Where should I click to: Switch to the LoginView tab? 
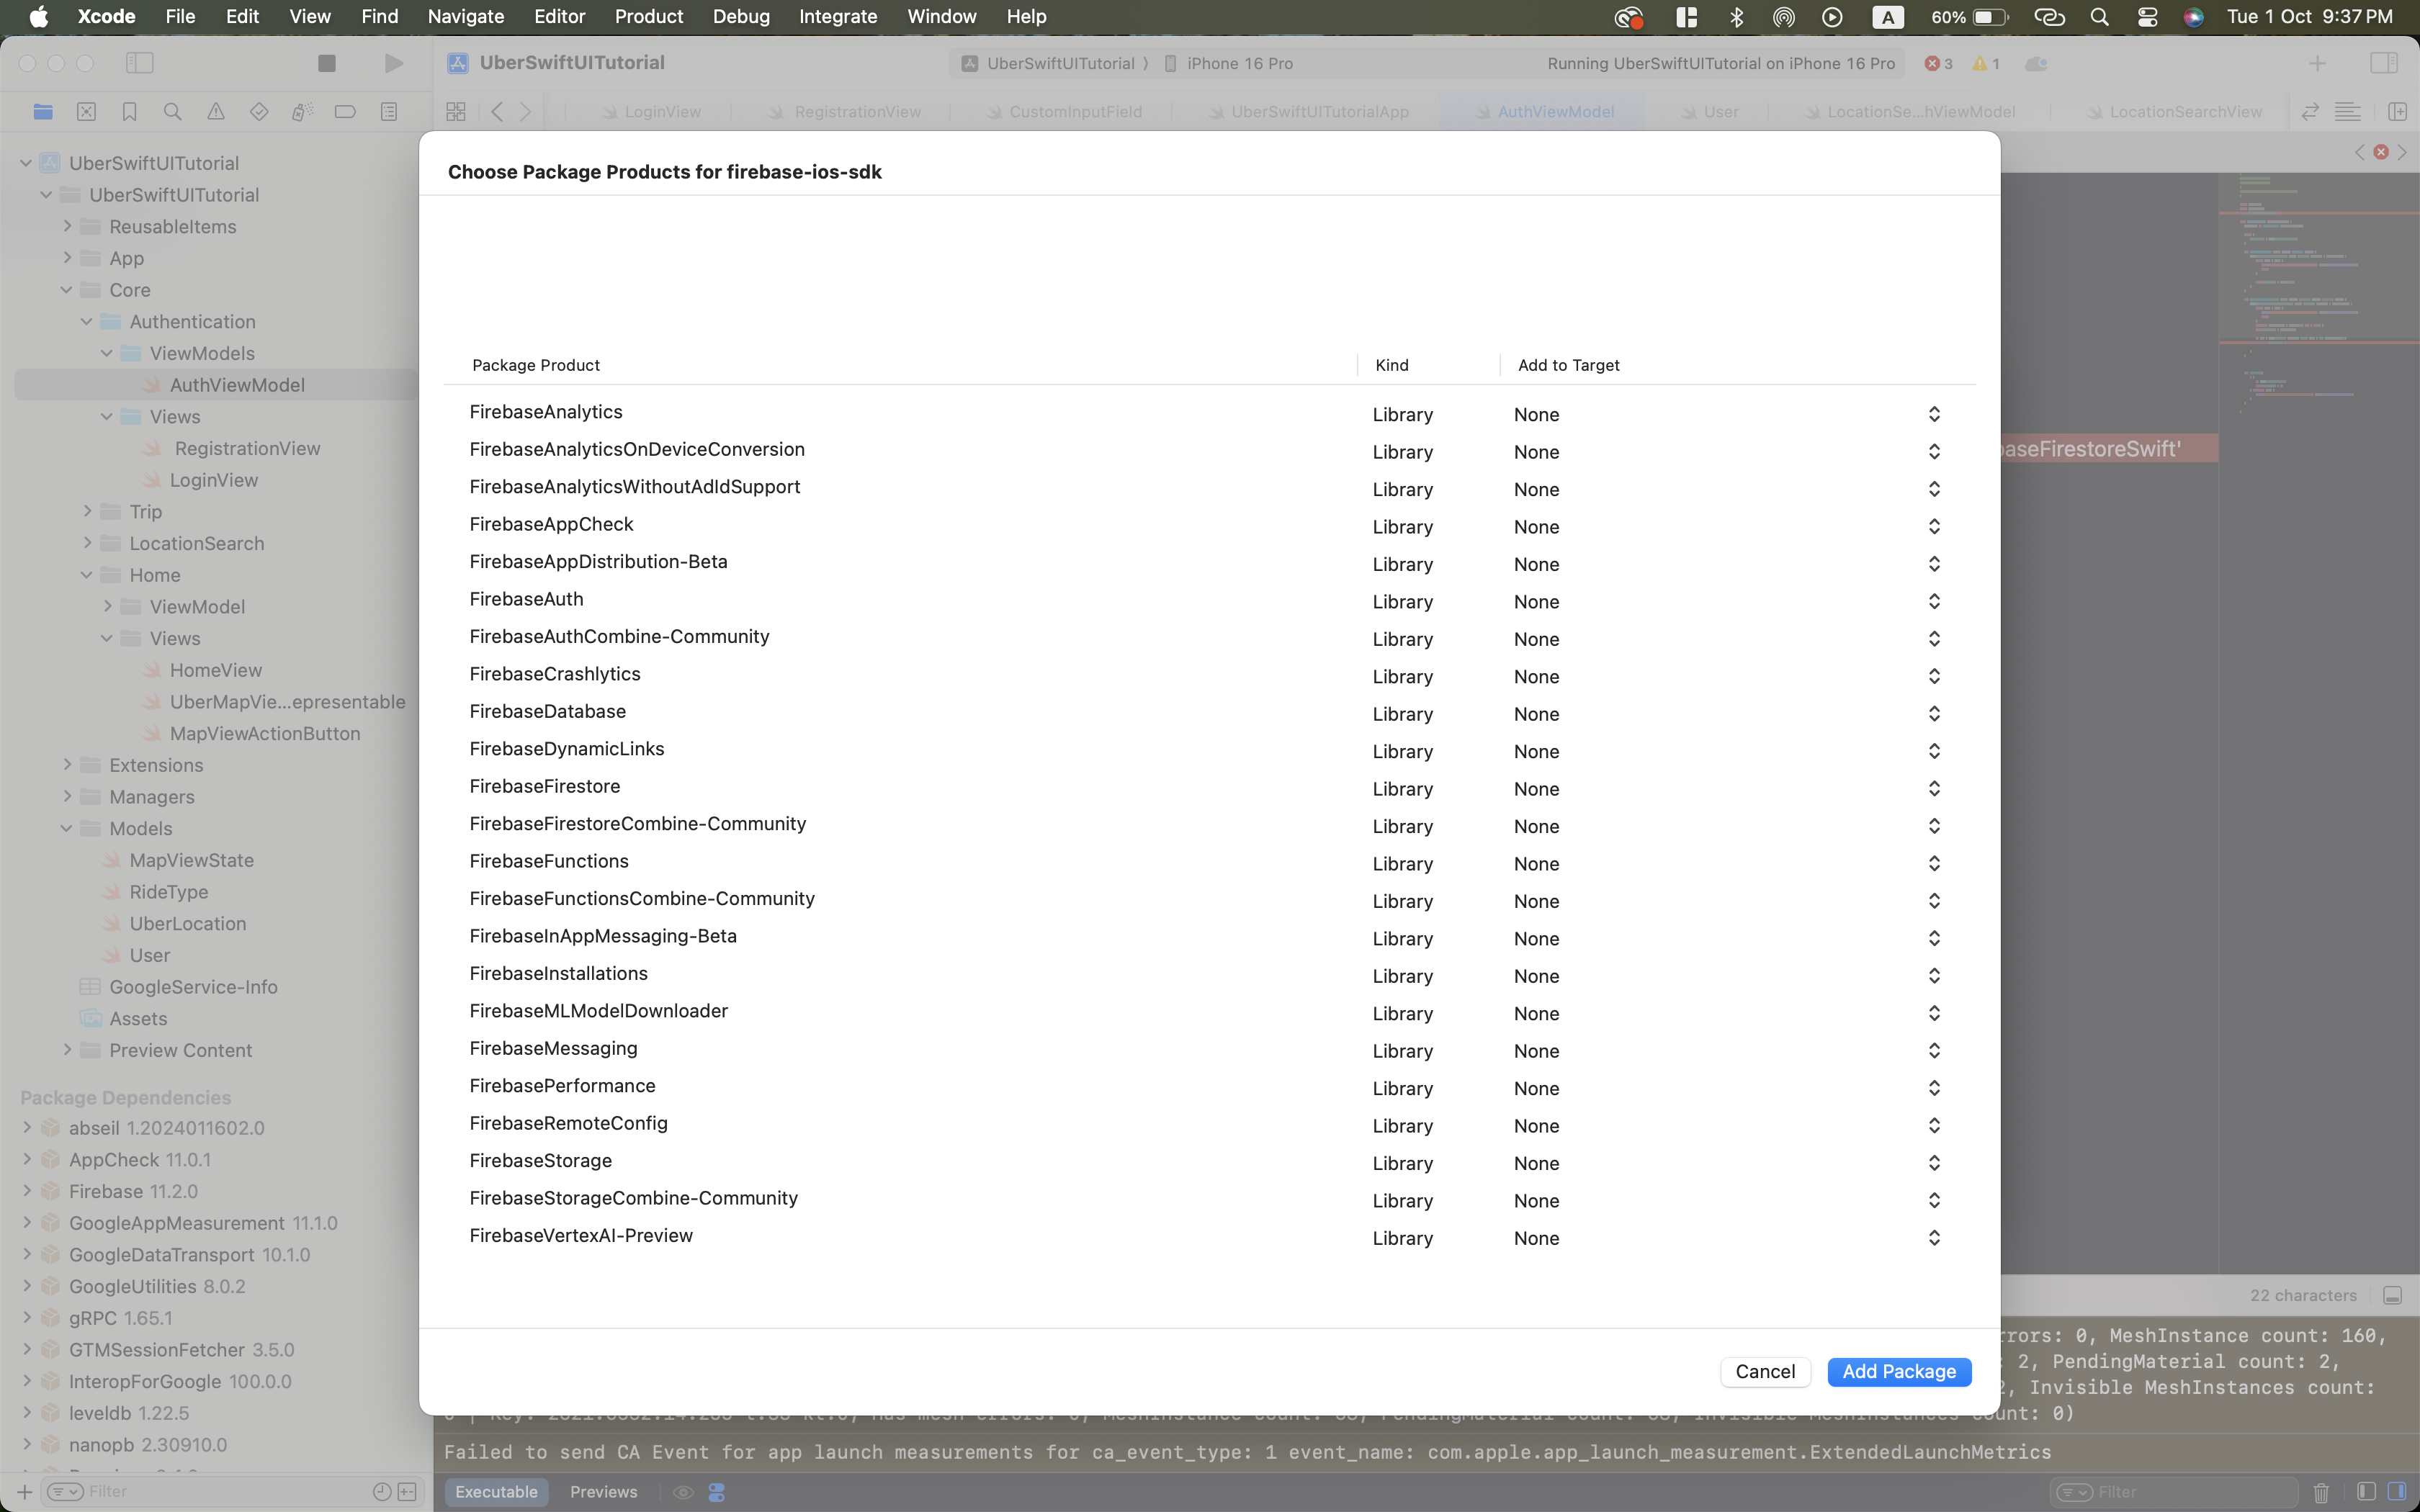click(x=651, y=112)
